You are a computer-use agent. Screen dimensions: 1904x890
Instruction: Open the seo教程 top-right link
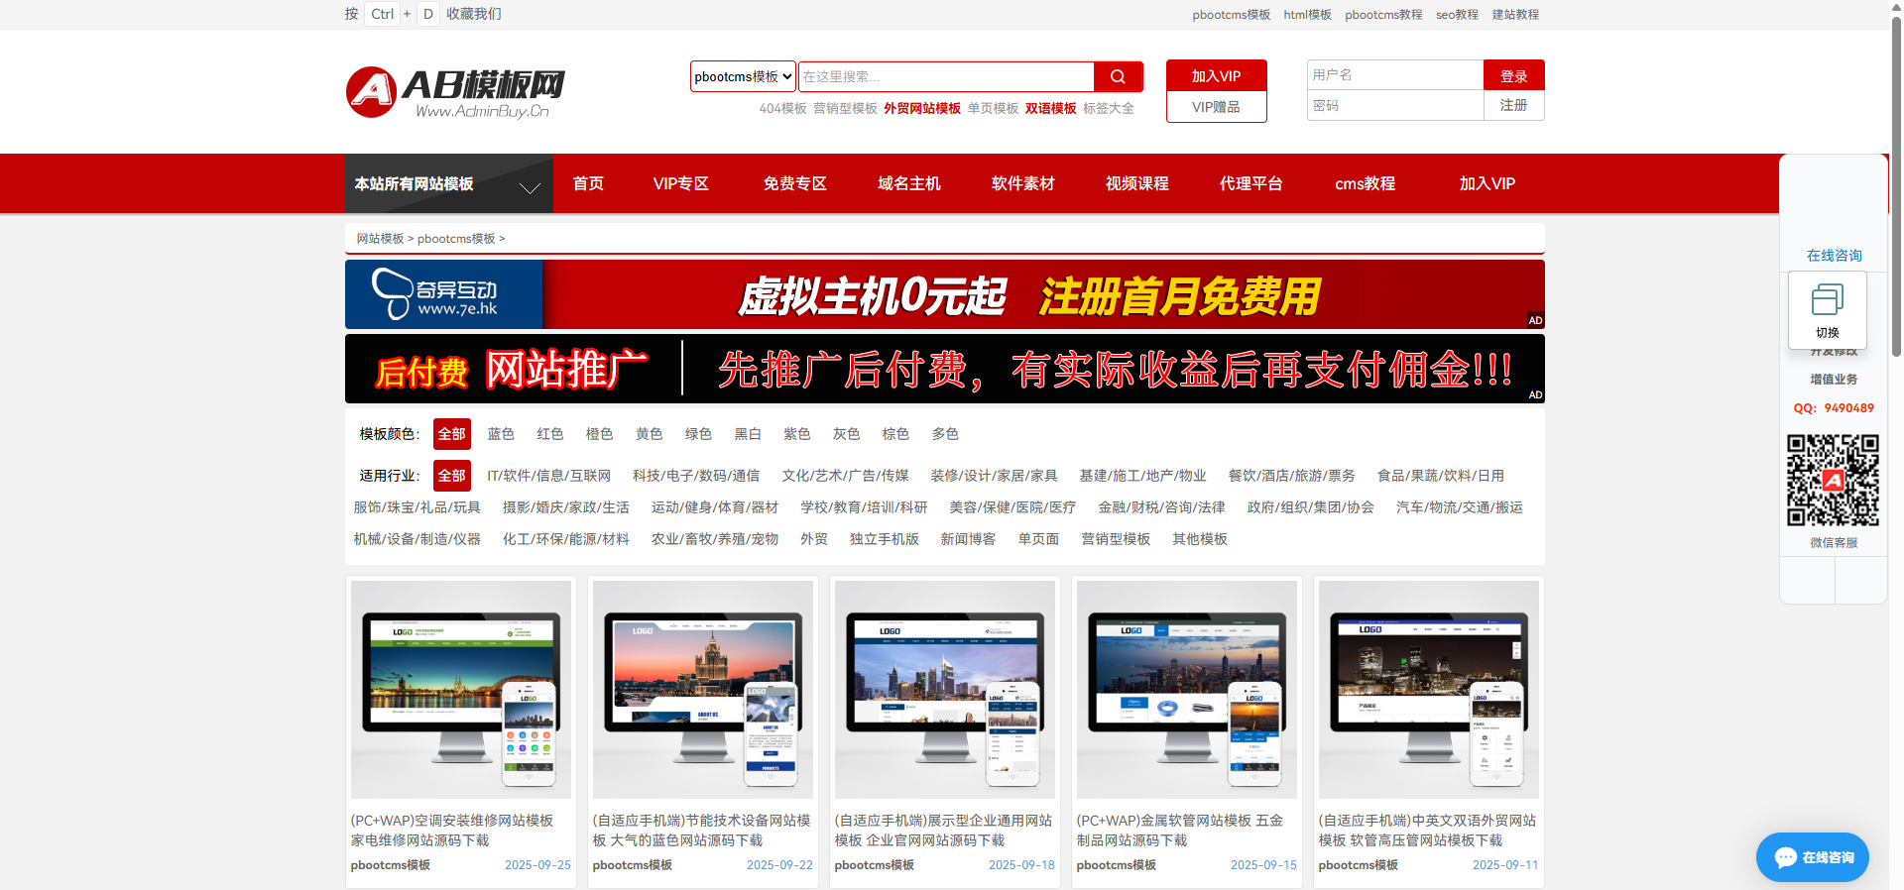(1457, 15)
